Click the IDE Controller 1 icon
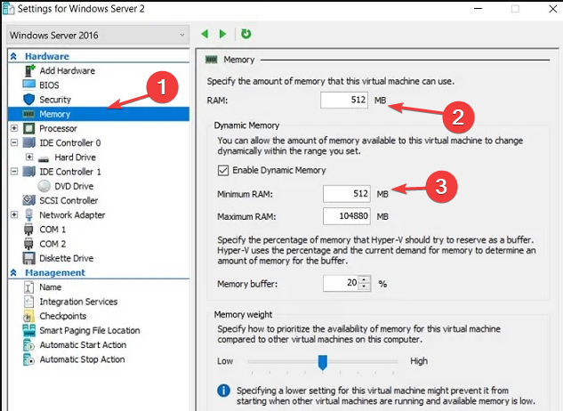 29,172
